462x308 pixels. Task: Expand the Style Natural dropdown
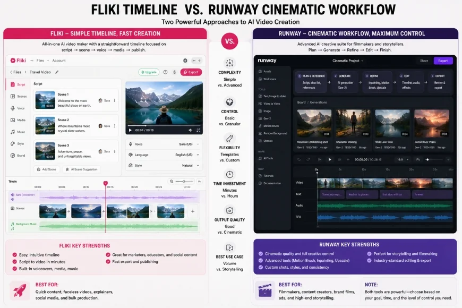(x=164, y=165)
